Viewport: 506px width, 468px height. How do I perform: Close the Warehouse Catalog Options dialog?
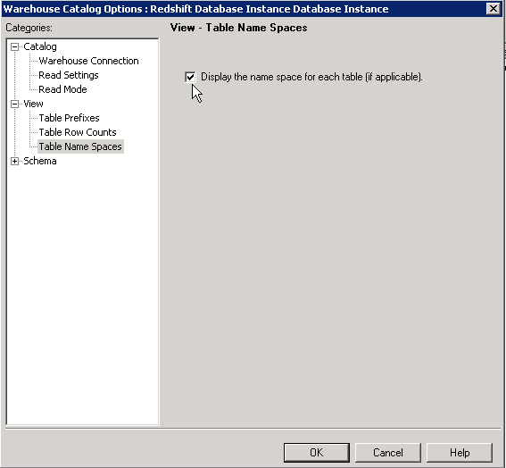coord(494,9)
